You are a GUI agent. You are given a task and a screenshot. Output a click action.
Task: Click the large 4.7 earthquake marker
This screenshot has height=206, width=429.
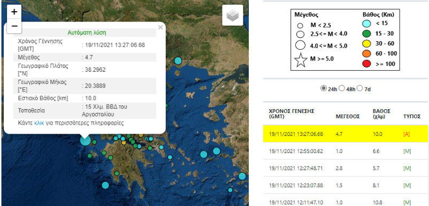85,140
